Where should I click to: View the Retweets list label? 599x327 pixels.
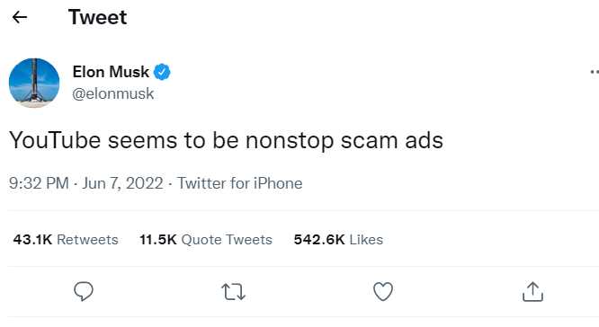tap(87, 240)
